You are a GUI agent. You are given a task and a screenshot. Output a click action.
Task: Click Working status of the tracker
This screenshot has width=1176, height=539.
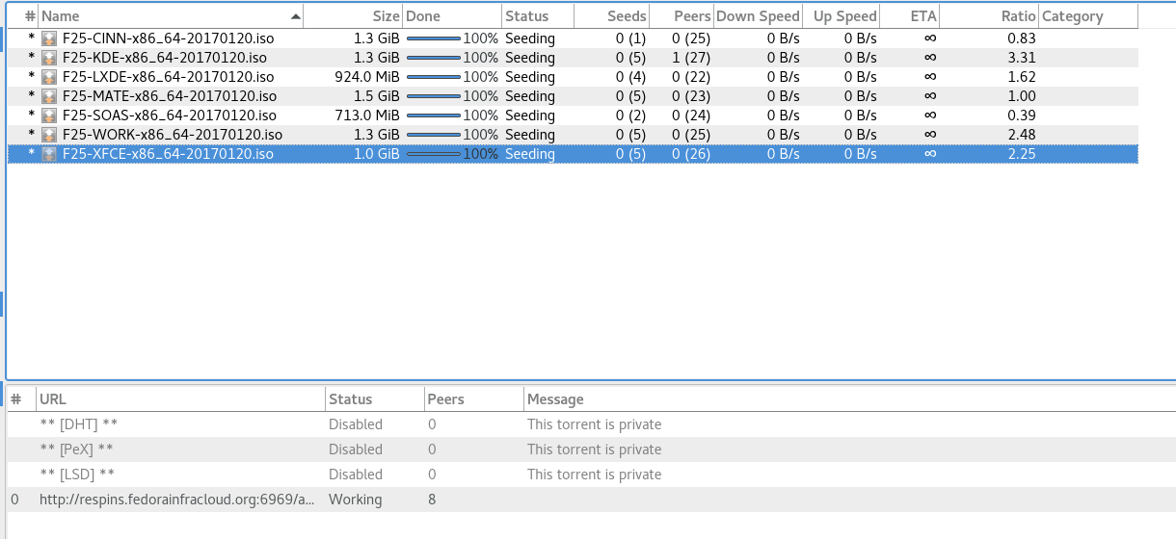point(356,500)
